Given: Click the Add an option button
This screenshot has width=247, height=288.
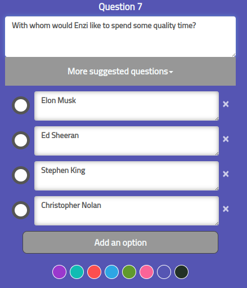Looking at the screenshot, I should click(x=120, y=242).
